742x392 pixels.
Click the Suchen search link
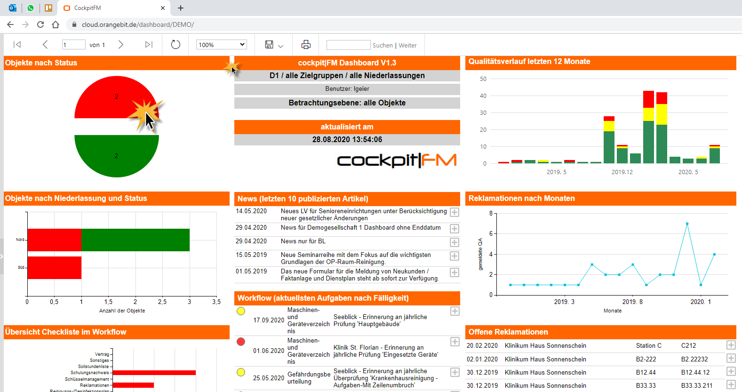click(x=383, y=46)
